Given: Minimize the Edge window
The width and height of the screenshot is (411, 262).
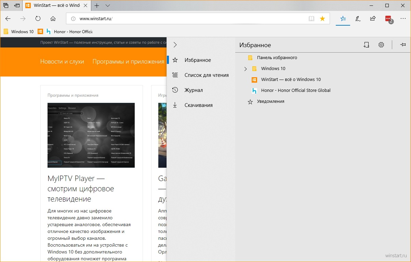Looking at the screenshot, I should point(371,5).
